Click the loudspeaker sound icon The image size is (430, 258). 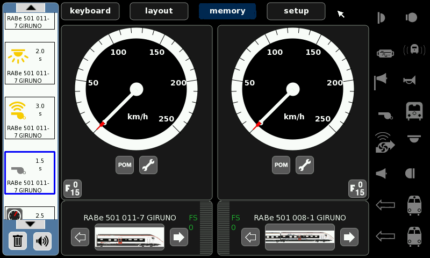tap(42, 241)
